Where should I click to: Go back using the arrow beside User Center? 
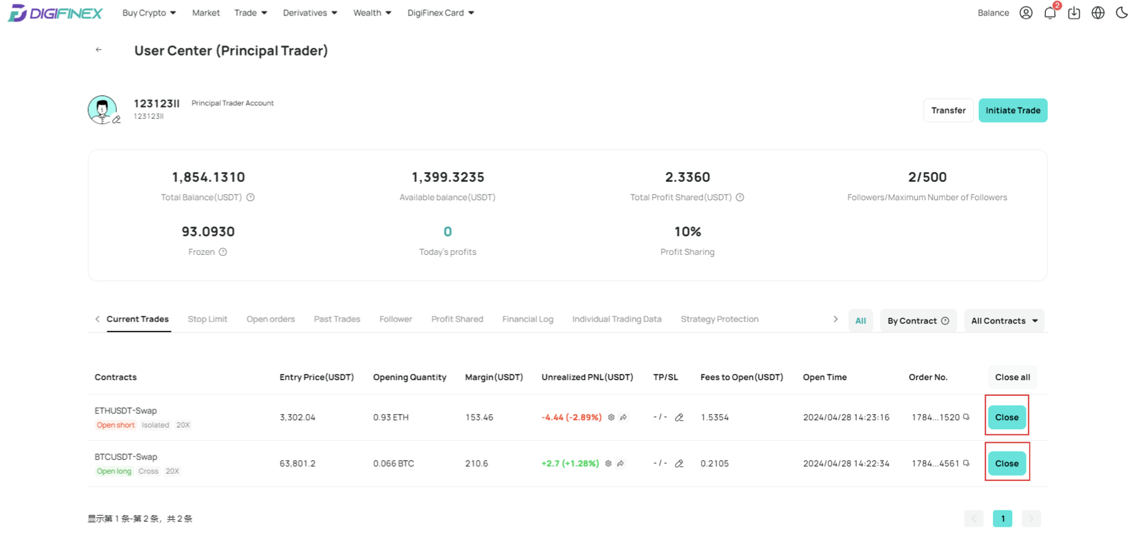(99, 50)
